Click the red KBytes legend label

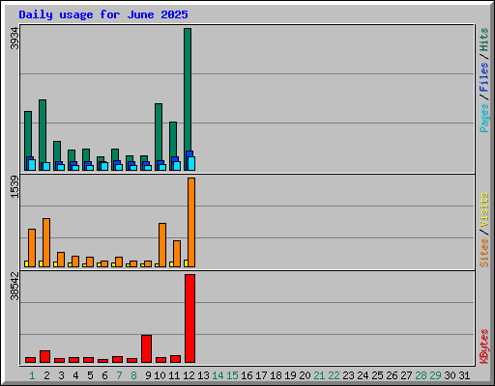(483, 346)
